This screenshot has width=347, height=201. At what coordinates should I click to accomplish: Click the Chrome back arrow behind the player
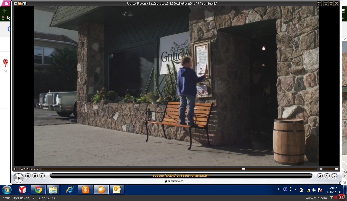pyautogui.click(x=4, y=11)
